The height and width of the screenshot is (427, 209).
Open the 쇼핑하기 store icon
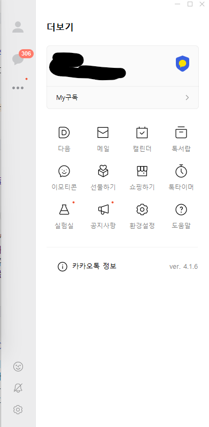(142, 172)
